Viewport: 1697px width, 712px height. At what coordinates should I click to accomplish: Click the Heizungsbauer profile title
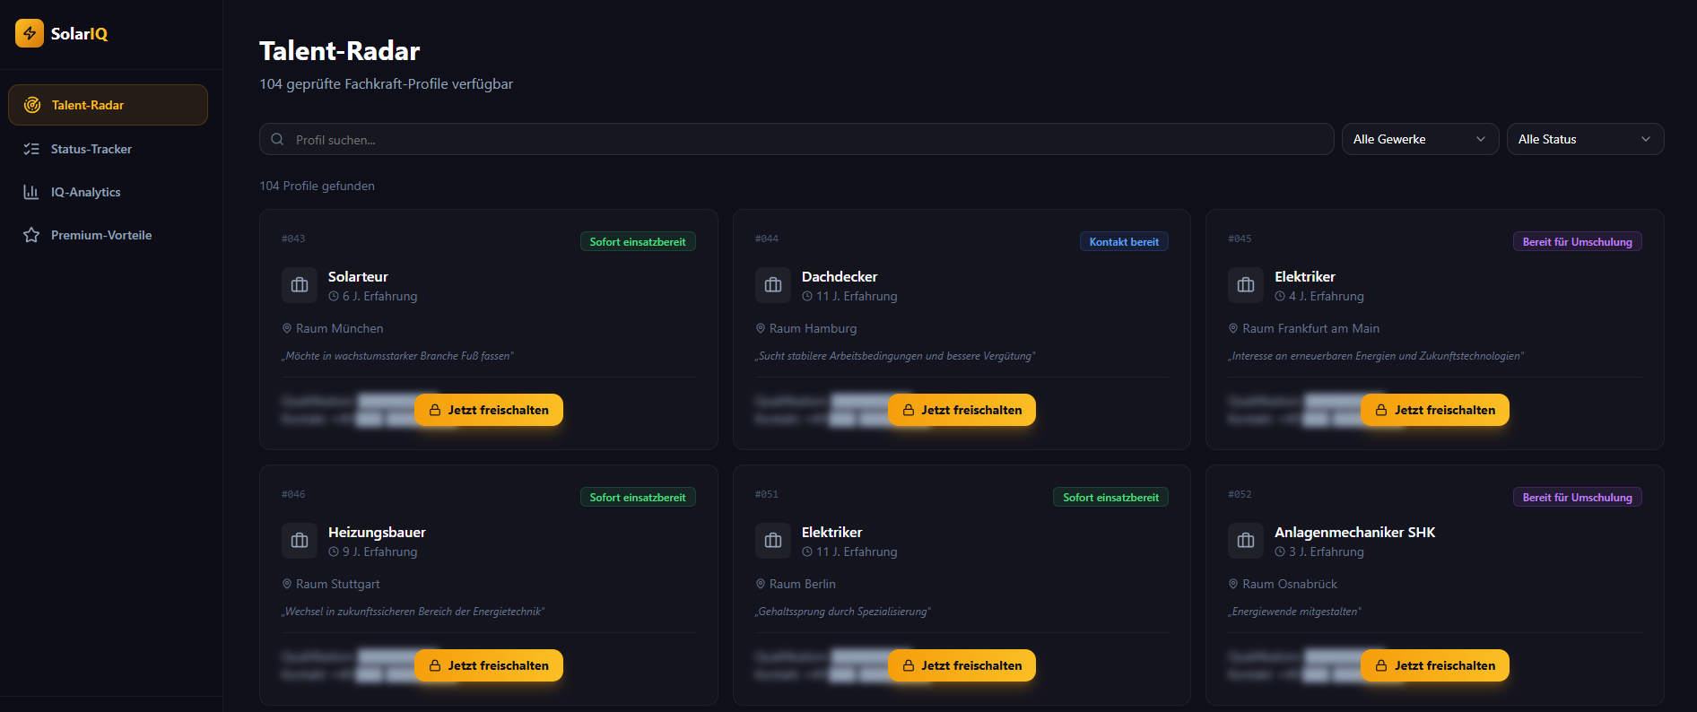[377, 532]
